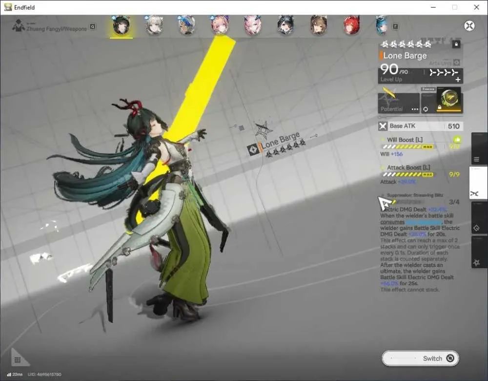Click the UID text in the status line
Image resolution: width=488 pixels, height=381 pixels.
(x=44, y=374)
